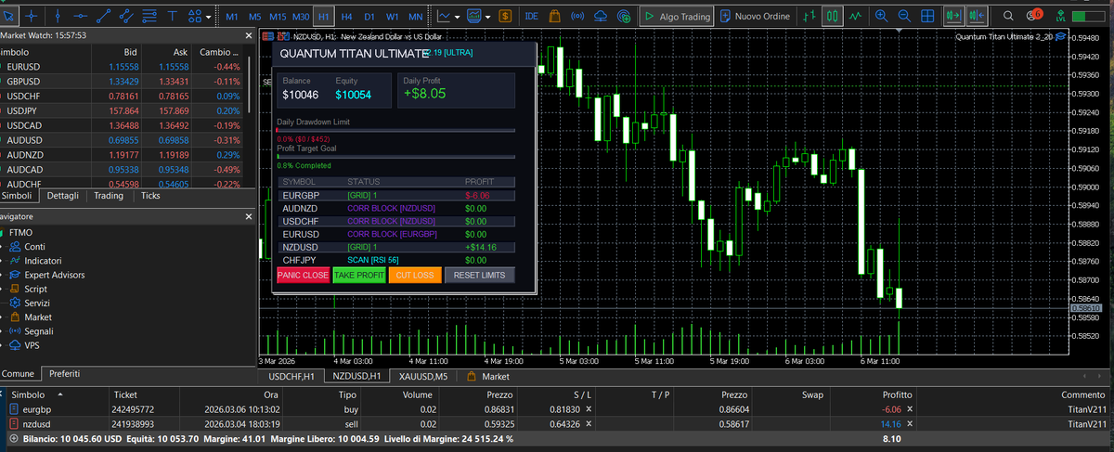Tile chart windows with grid icon
Viewport: 1114px width, 452px height.
(926, 16)
